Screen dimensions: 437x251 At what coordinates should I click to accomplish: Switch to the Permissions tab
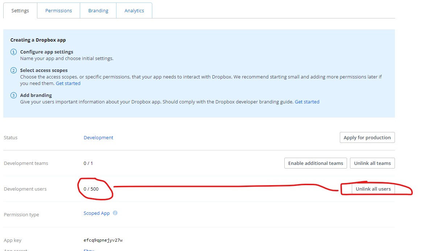(x=58, y=10)
